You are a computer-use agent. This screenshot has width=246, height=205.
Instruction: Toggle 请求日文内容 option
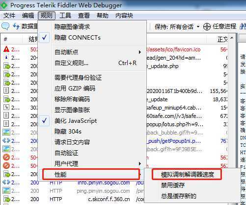(x=92, y=142)
